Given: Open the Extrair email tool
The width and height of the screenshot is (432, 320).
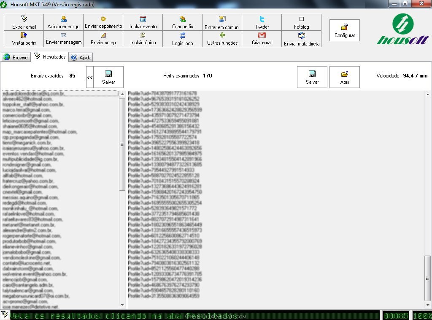Looking at the screenshot, I should [24, 22].
